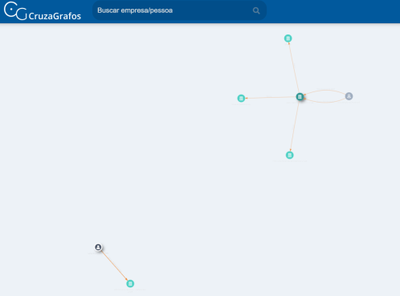This screenshot has width=400, height=296.
Task: Click the upper curved edge from gray person
Action: point(324,91)
